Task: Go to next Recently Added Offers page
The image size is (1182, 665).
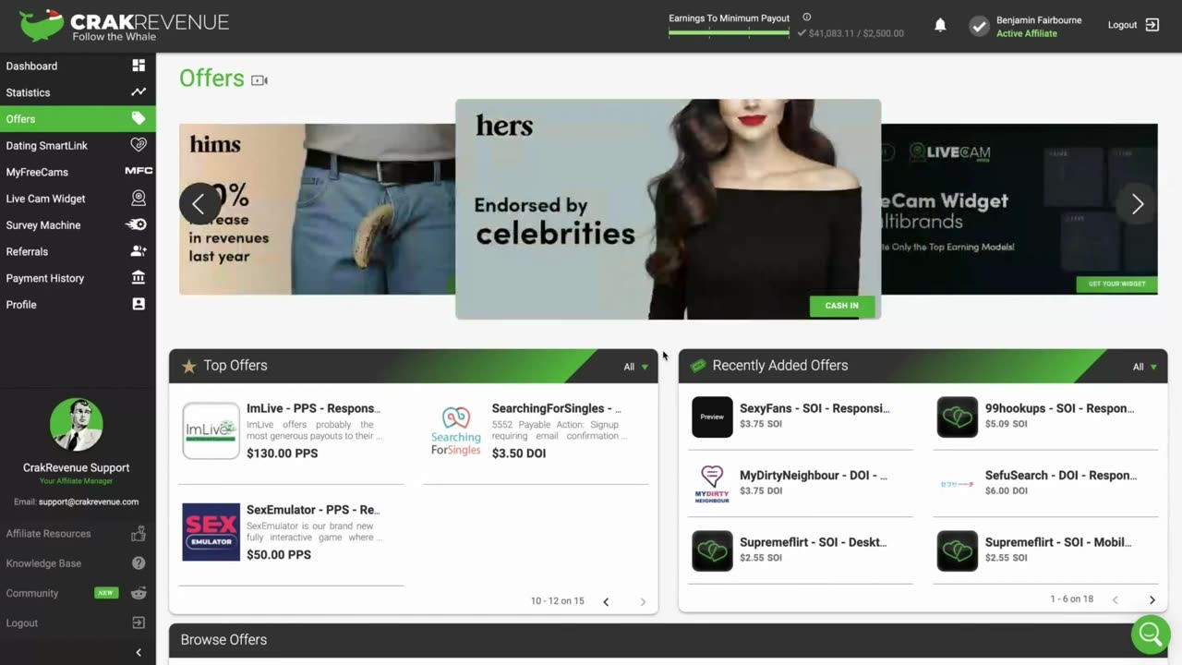Action: 1152,600
